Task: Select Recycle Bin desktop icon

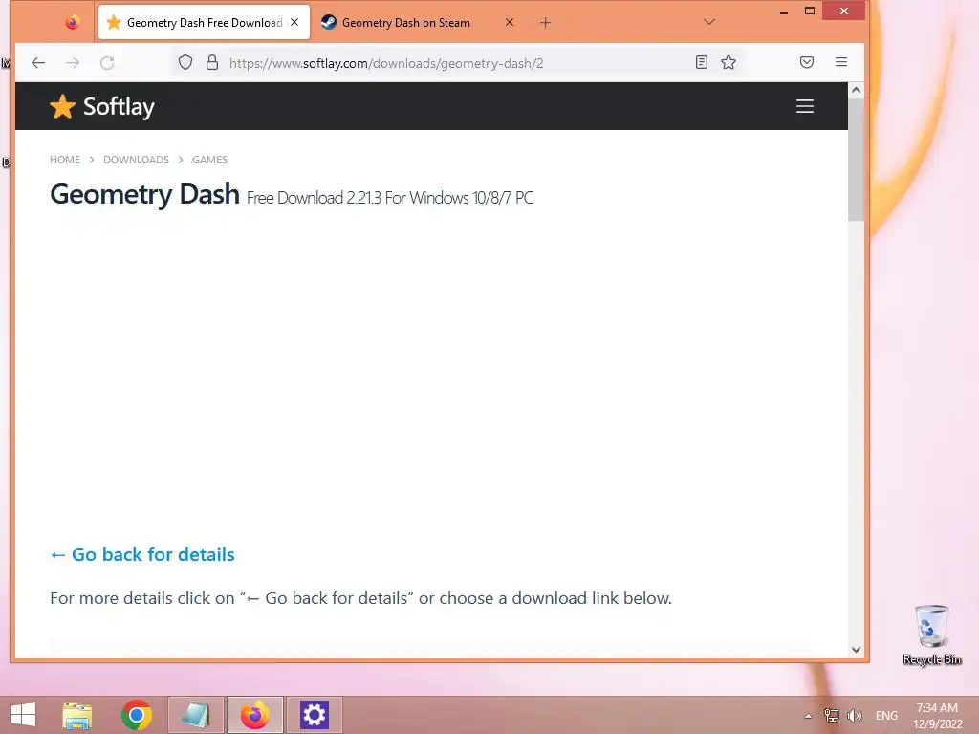Action: pyautogui.click(x=931, y=635)
